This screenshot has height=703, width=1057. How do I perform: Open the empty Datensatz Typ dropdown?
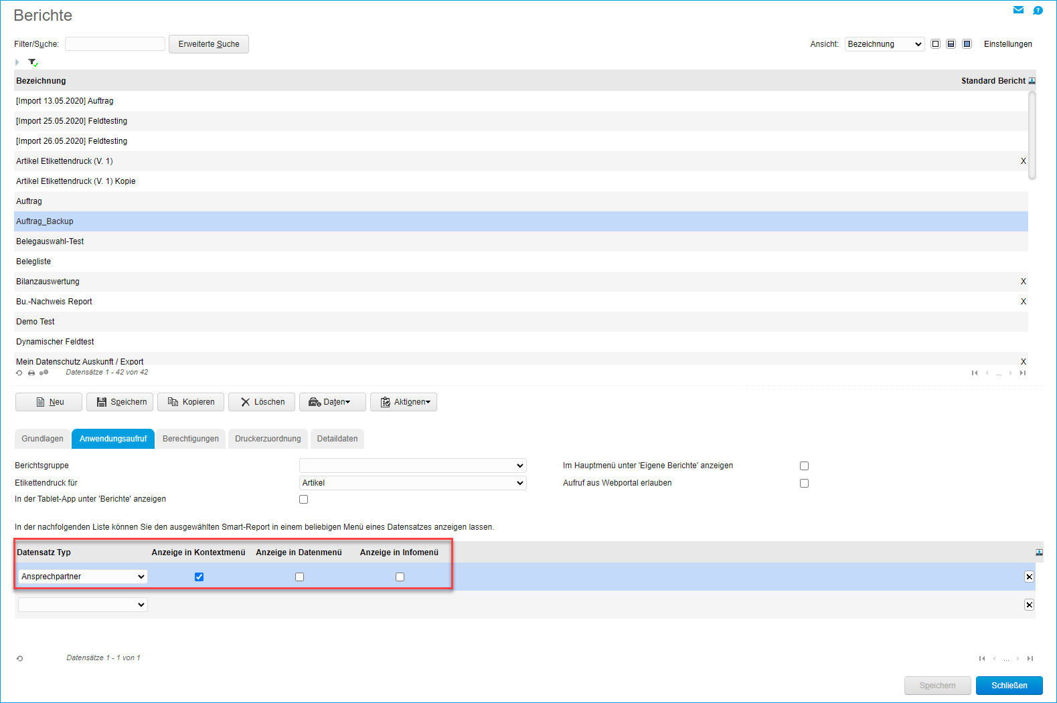point(83,605)
